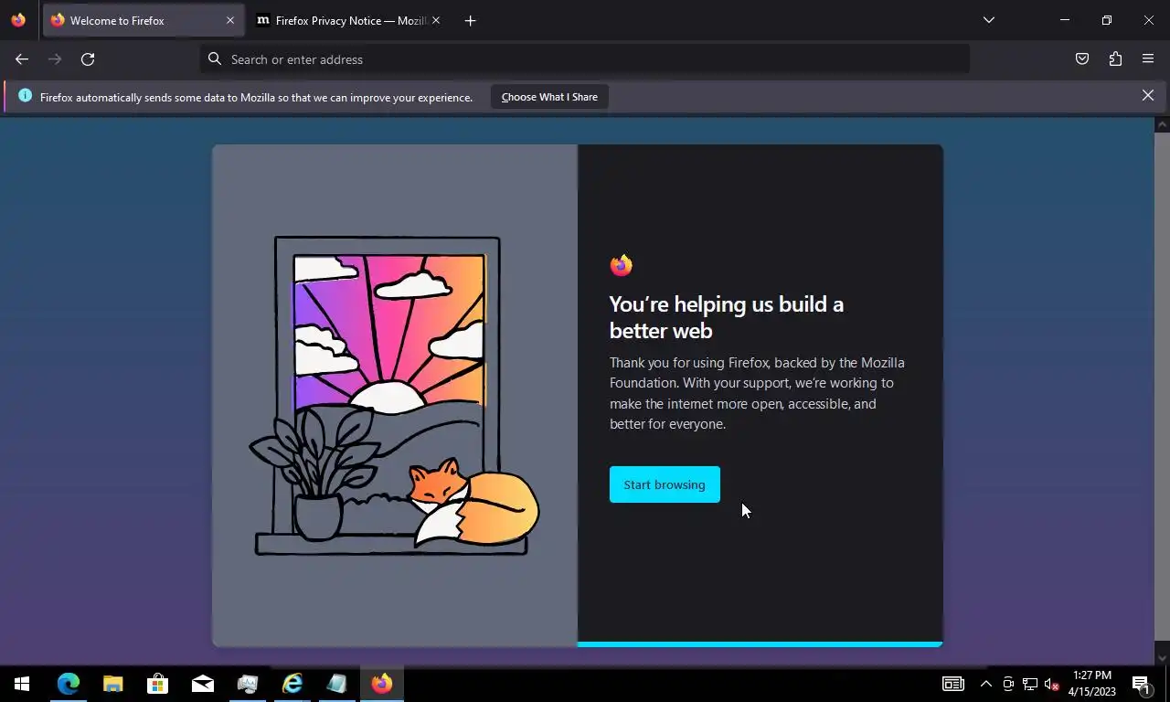Switch to the Welcome to Firefox tab
Viewport: 1170px width, 702px height.
coord(144,20)
